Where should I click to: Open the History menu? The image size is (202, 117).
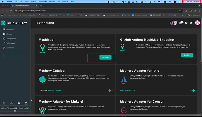(x=33, y=1)
